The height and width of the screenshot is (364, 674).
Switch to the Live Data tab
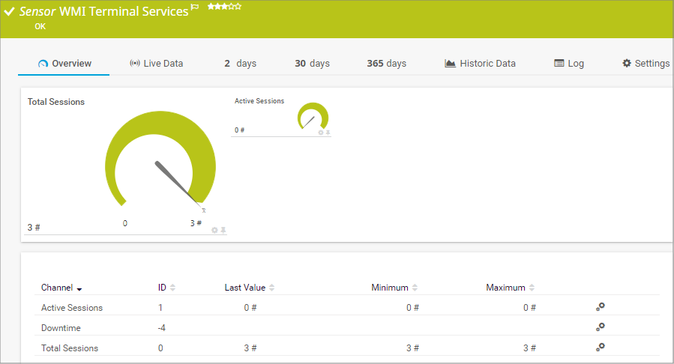tap(156, 64)
